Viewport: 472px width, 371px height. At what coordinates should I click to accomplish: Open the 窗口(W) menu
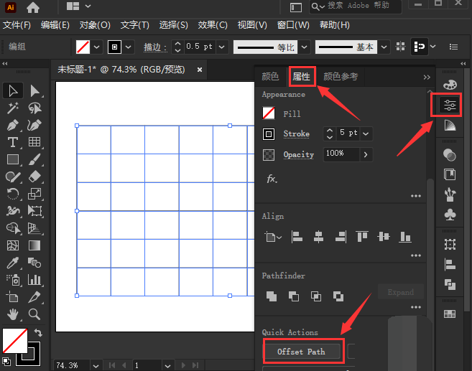[293, 25]
